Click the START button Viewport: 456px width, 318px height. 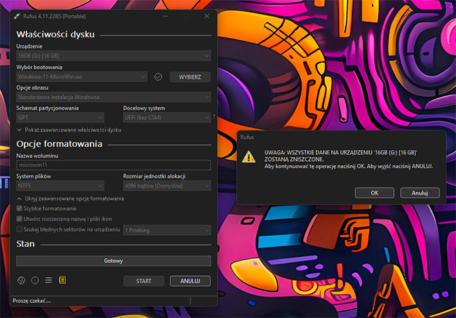coord(144,281)
